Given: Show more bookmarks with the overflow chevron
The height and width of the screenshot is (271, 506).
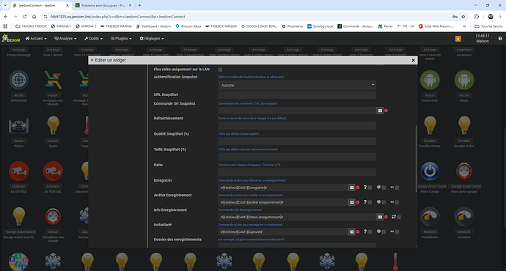Looking at the screenshot, I should 464,26.
